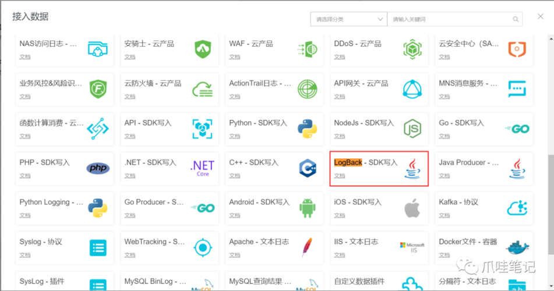554x291 pixels.
Task: Open 文档 link under Python - SDK写入
Action: pyautogui.click(x=235, y=136)
